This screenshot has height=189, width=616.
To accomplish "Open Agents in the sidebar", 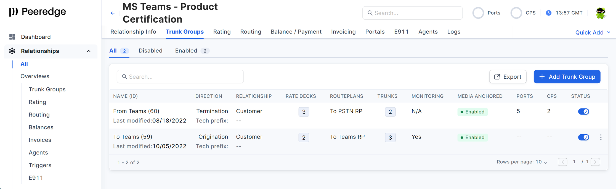I will pyautogui.click(x=38, y=153).
